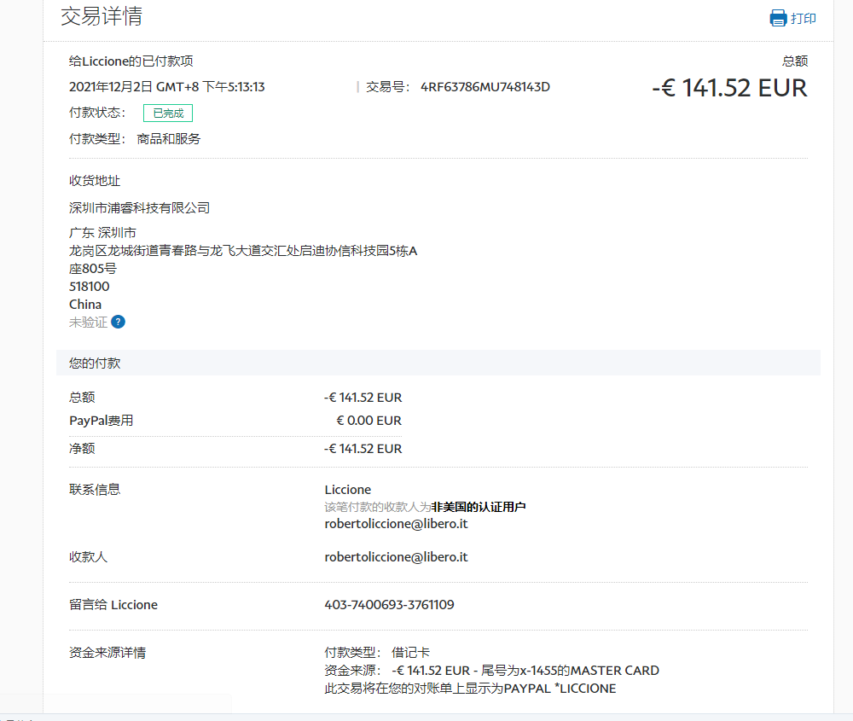Click the PayPal费用 value € 0.00 EUR
Image resolution: width=853 pixels, height=721 pixels.
pyautogui.click(x=368, y=420)
